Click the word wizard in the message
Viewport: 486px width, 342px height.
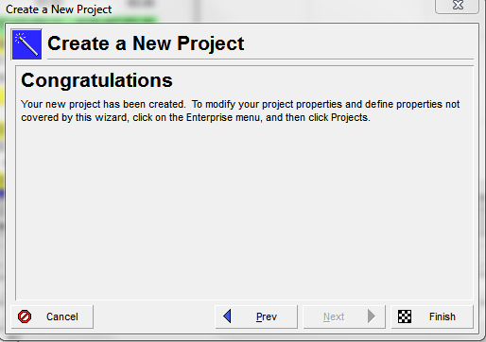[x=112, y=117]
